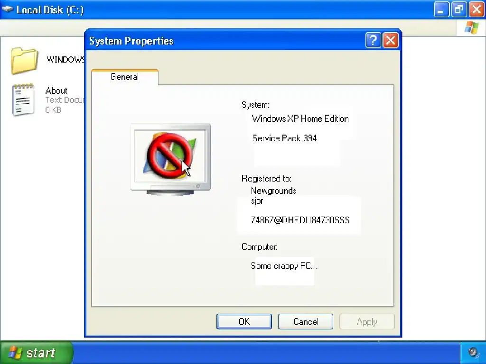Viewport: 486px width, 364px height.
Task: Click the 'Some crappy PC...' text
Action: (x=284, y=266)
